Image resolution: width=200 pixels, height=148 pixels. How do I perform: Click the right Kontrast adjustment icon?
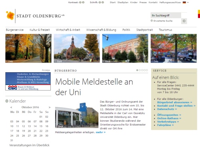pos(83,2)
